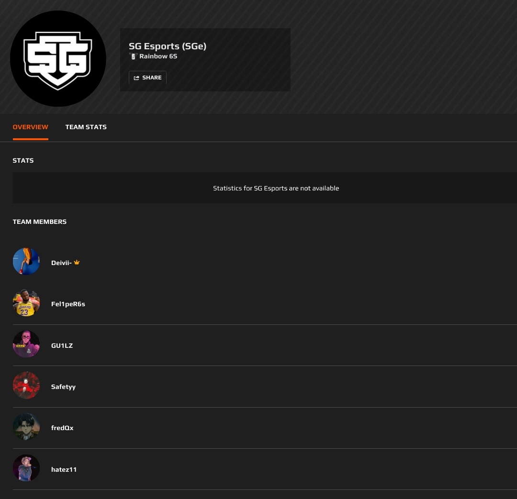Viewport: 517px width, 499px height.
Task: Open GU1LZ purple avatar
Action: 26,344
